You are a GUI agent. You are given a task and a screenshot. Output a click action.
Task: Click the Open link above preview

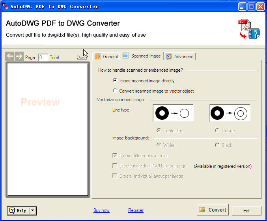[82, 58]
